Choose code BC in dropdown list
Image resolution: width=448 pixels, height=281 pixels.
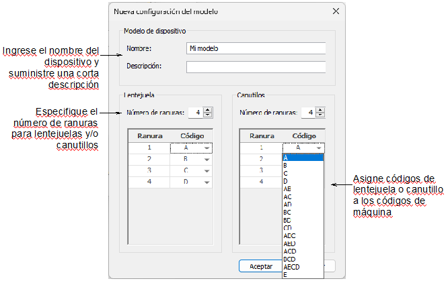tap(303, 213)
